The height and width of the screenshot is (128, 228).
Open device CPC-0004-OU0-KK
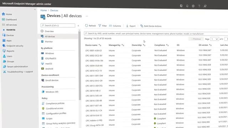click(94, 65)
